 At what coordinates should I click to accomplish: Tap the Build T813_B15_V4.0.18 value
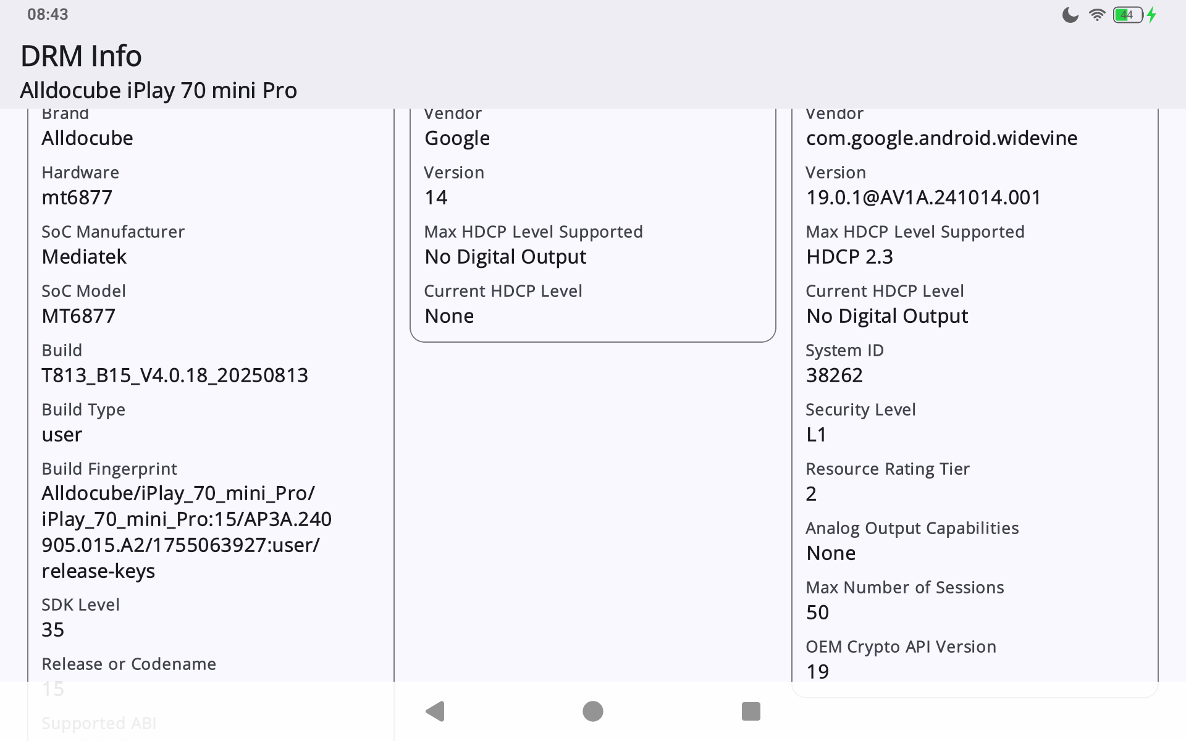pyautogui.click(x=174, y=375)
